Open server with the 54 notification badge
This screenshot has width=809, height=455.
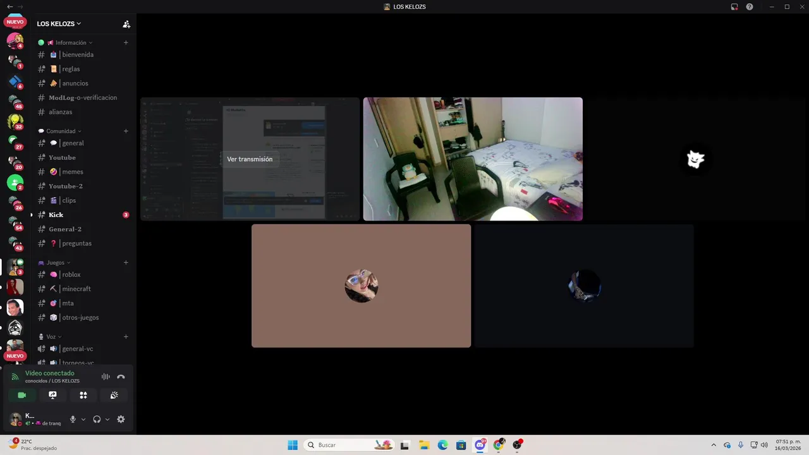click(x=15, y=222)
